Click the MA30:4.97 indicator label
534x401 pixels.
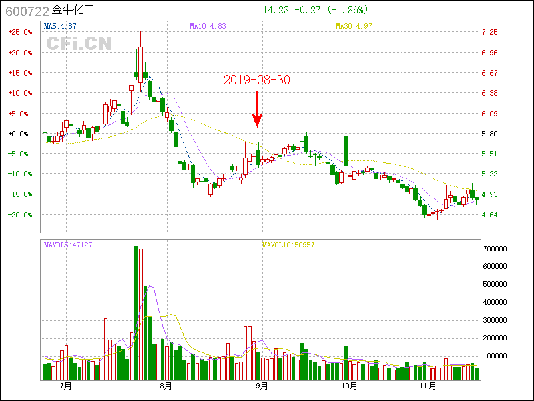tap(354, 26)
